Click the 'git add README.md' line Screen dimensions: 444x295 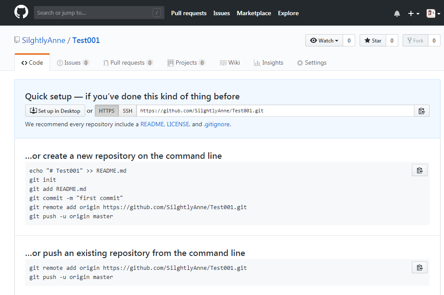(x=58, y=189)
